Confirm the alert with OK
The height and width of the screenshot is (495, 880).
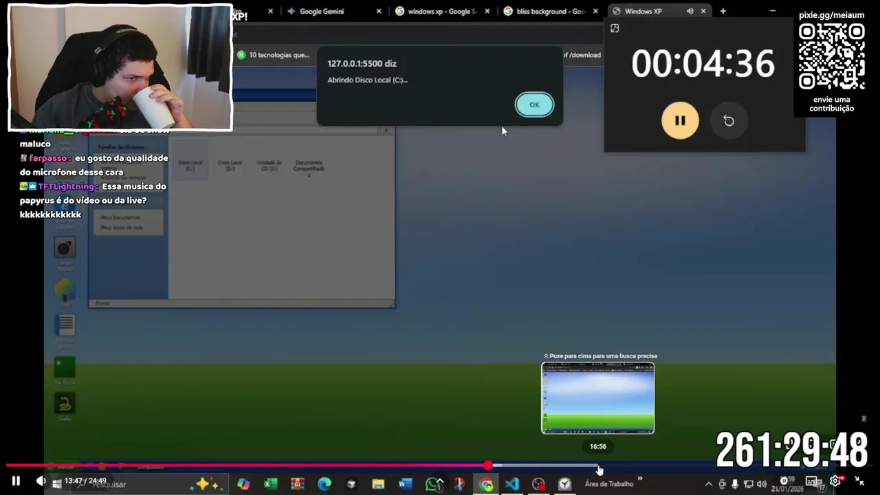pyautogui.click(x=534, y=104)
